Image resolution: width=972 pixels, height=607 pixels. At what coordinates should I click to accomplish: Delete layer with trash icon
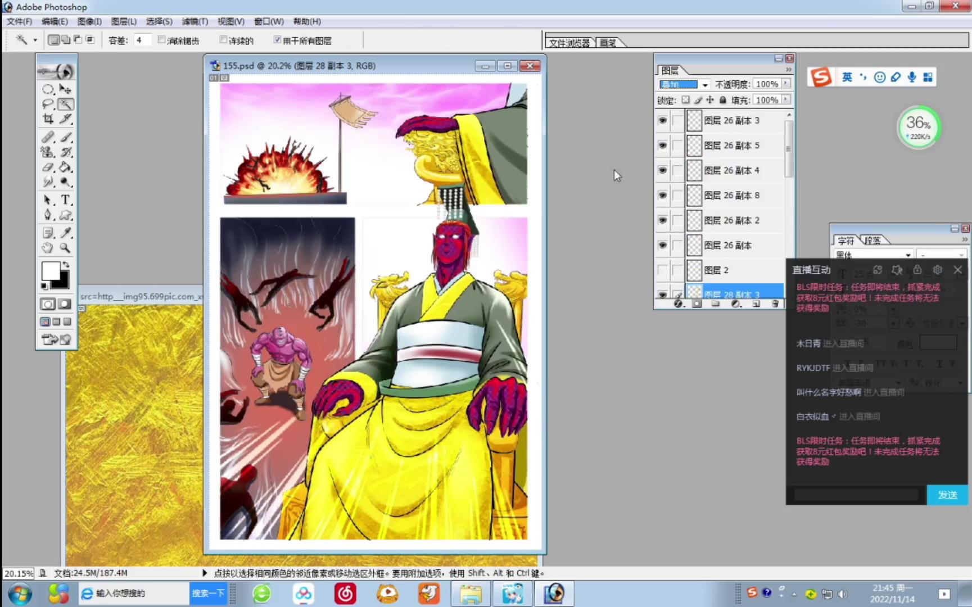pyautogui.click(x=775, y=303)
